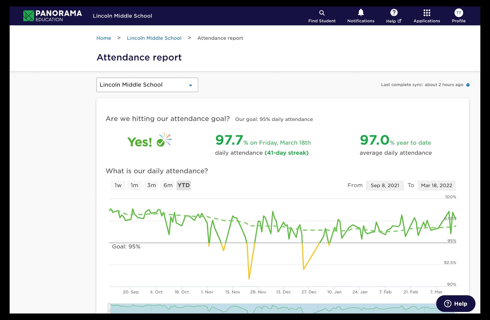Open Lincoln Middle School breadcrumb link
490x320 pixels.
pyautogui.click(x=154, y=38)
